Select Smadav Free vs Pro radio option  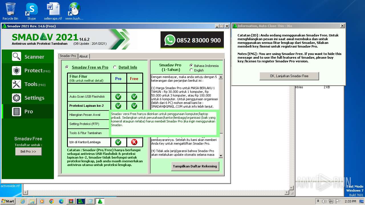(x=67, y=67)
